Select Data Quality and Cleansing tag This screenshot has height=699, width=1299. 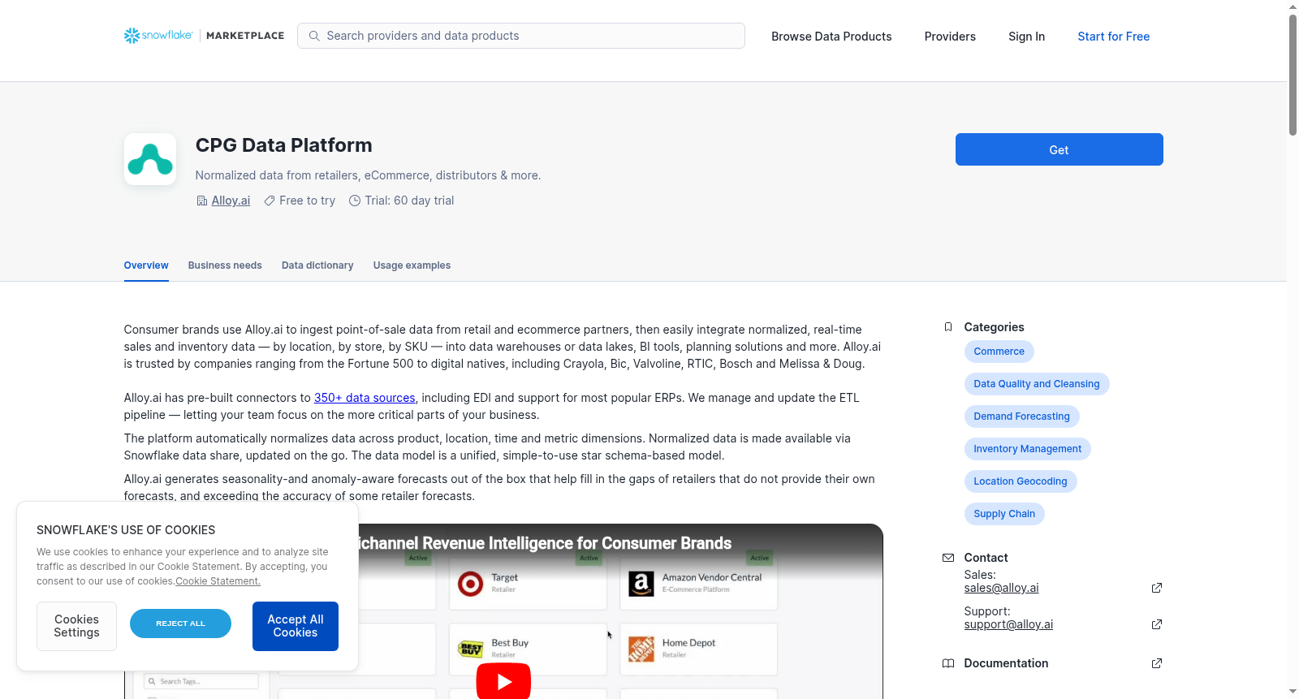click(x=1036, y=384)
